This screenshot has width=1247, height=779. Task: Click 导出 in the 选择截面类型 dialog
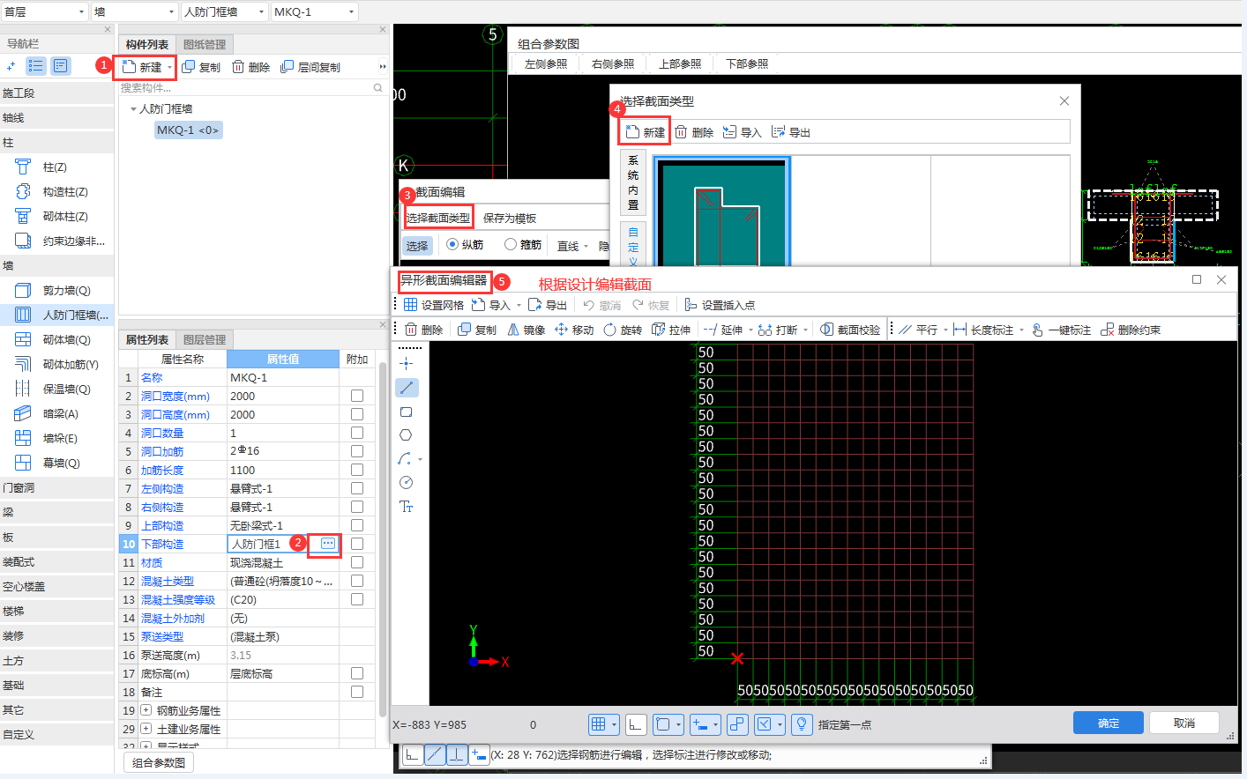click(790, 132)
